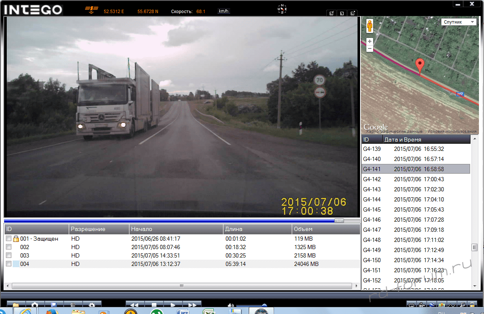The height and width of the screenshot is (314, 484).
Task: Click the open folder icon in bottom toolbar
Action: coord(16,304)
